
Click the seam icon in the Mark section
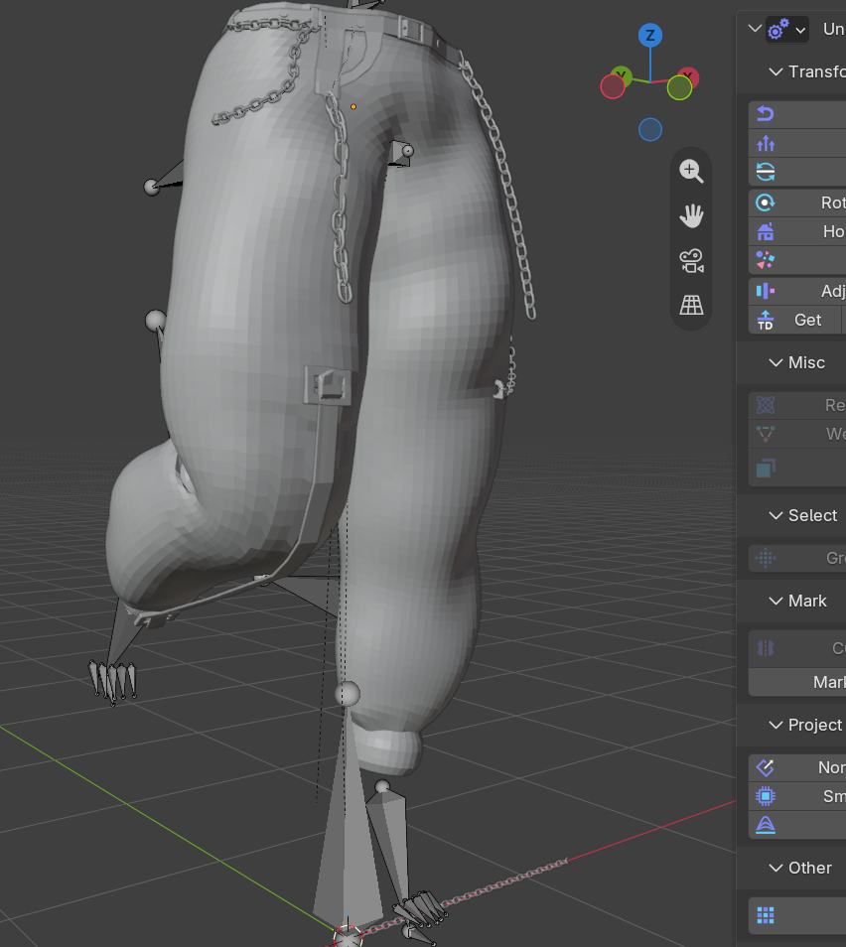[x=766, y=648]
